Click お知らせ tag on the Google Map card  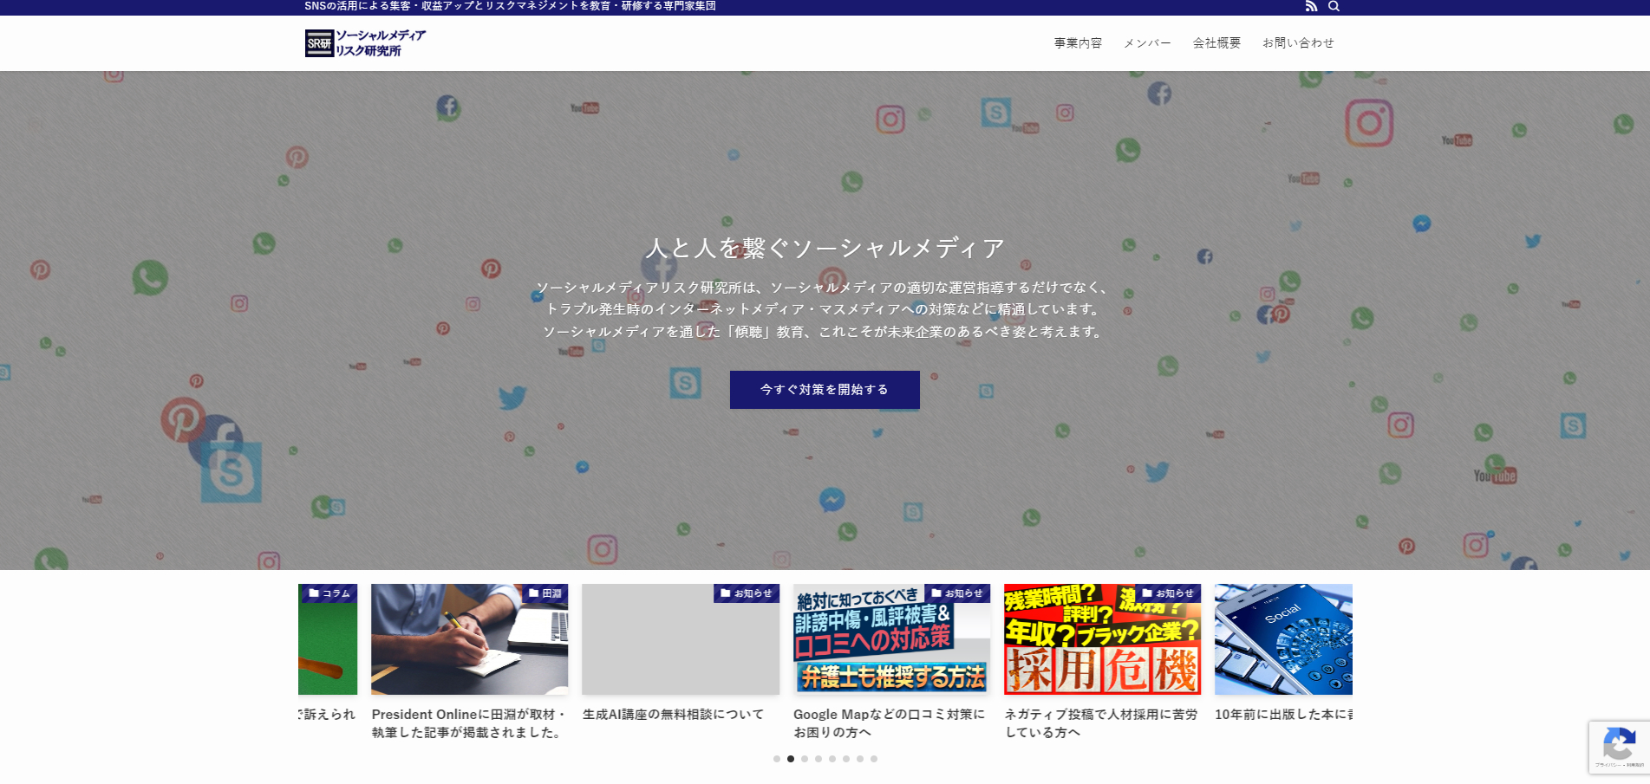(x=957, y=593)
